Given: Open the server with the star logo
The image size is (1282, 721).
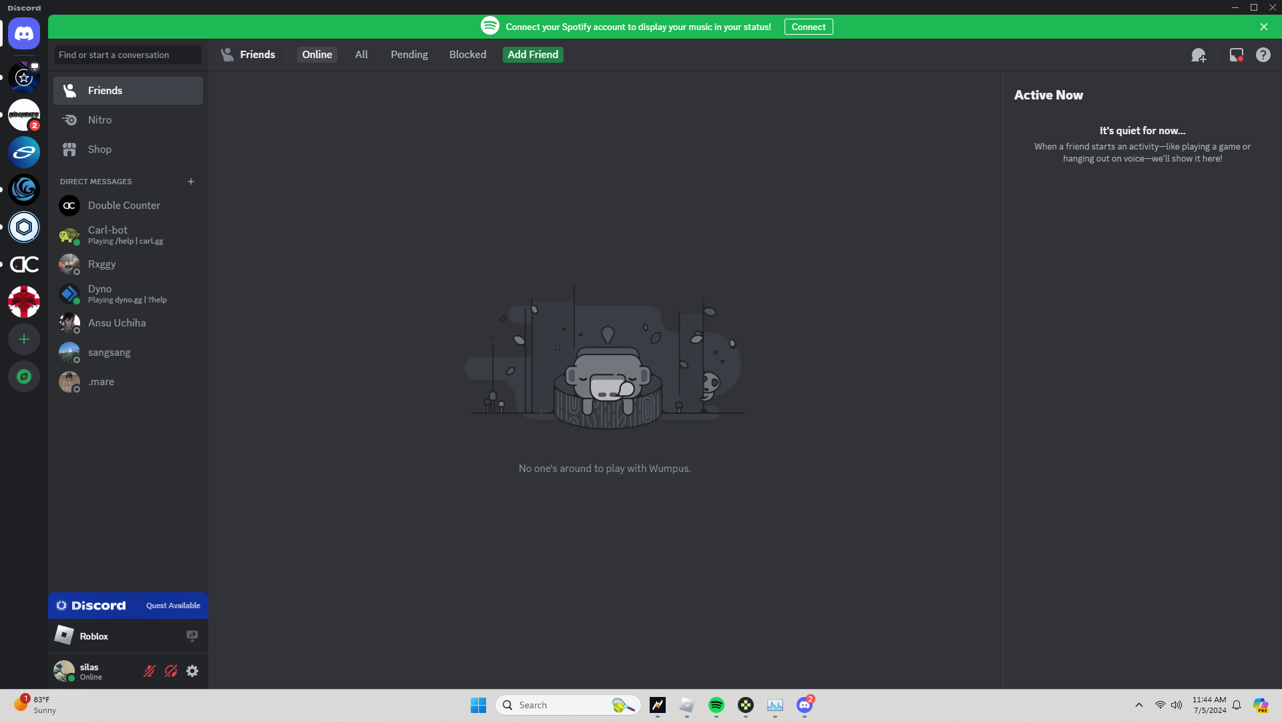Looking at the screenshot, I should tap(24, 77).
